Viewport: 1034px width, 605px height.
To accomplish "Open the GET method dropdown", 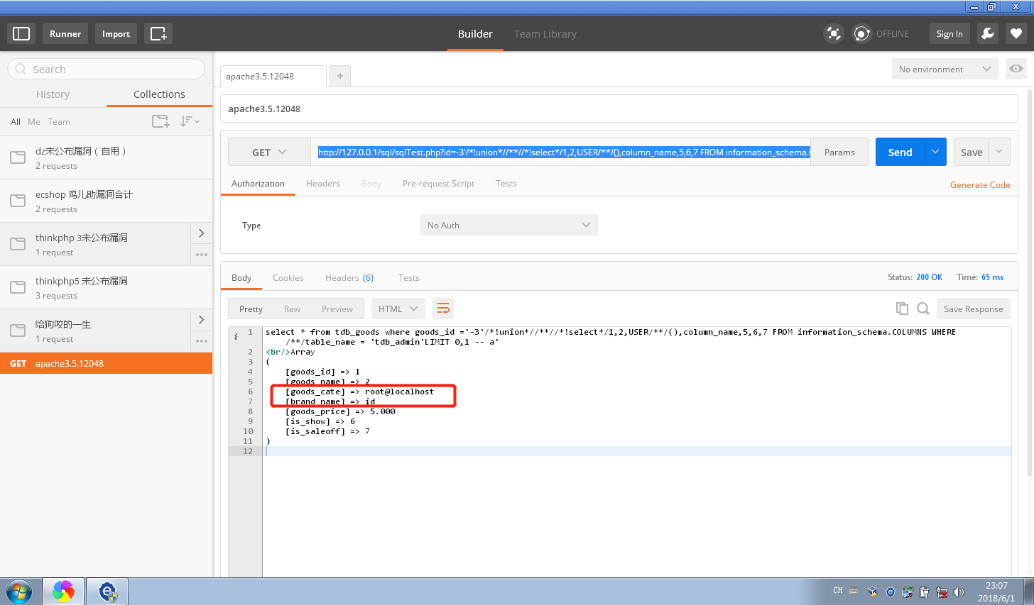I will click(x=269, y=152).
